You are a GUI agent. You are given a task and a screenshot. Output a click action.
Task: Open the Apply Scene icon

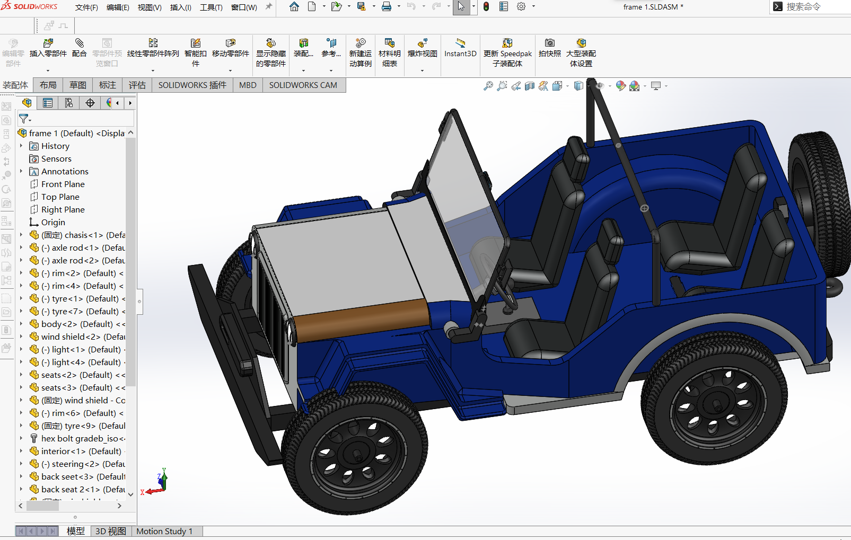click(635, 86)
